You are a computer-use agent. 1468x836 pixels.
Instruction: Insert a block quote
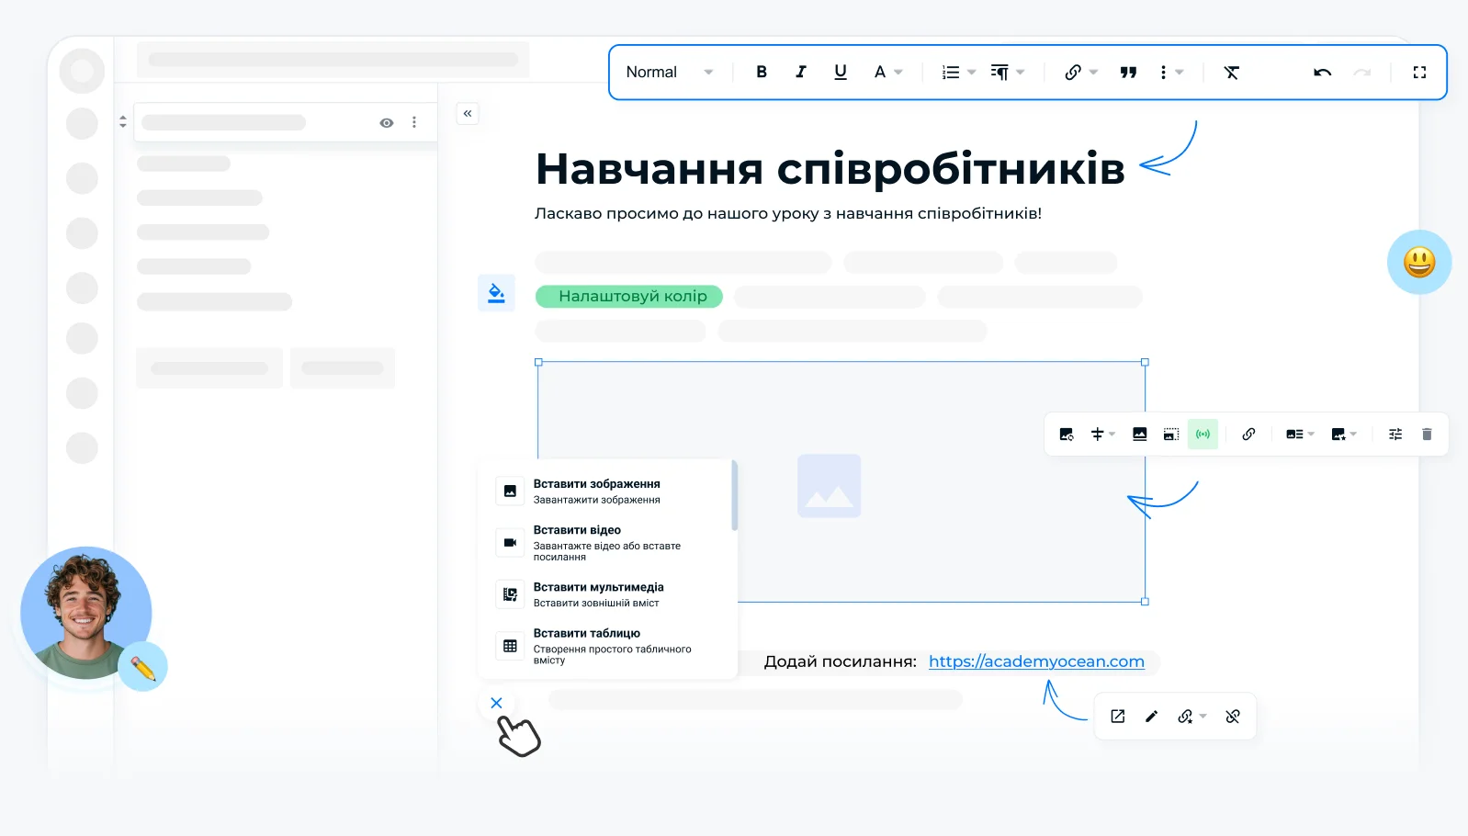coord(1128,73)
